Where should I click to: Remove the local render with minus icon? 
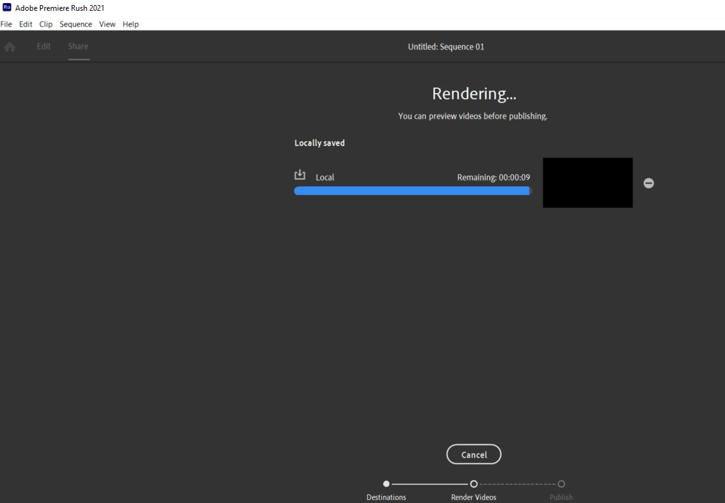(649, 183)
